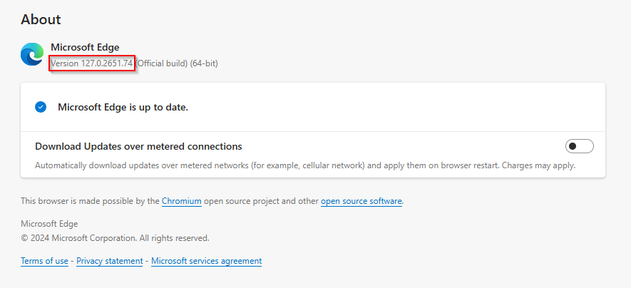Click the Microsoft Edge text above the copyright
Viewport: 631px width, 288px height.
tap(49, 224)
